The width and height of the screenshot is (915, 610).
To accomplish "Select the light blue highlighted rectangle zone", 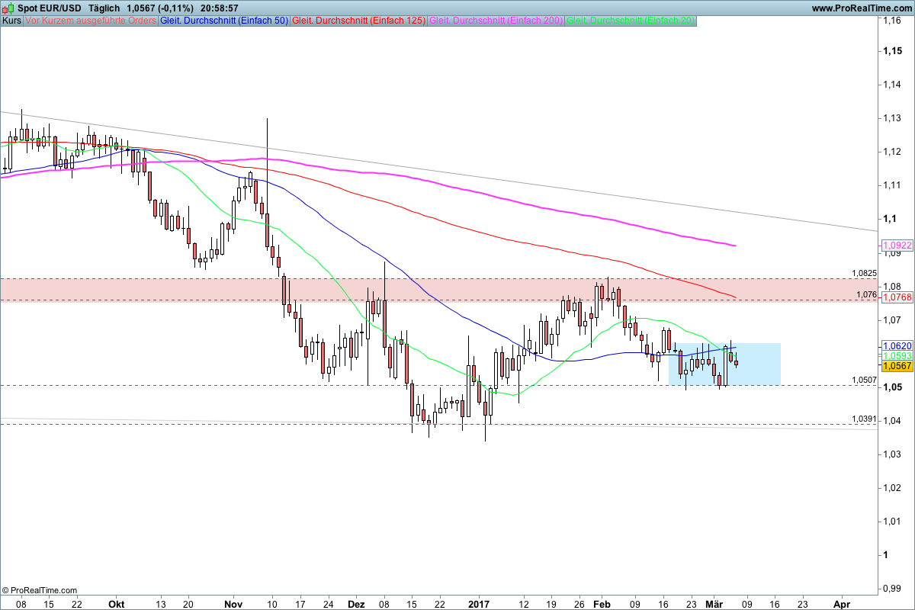I will coord(725,364).
